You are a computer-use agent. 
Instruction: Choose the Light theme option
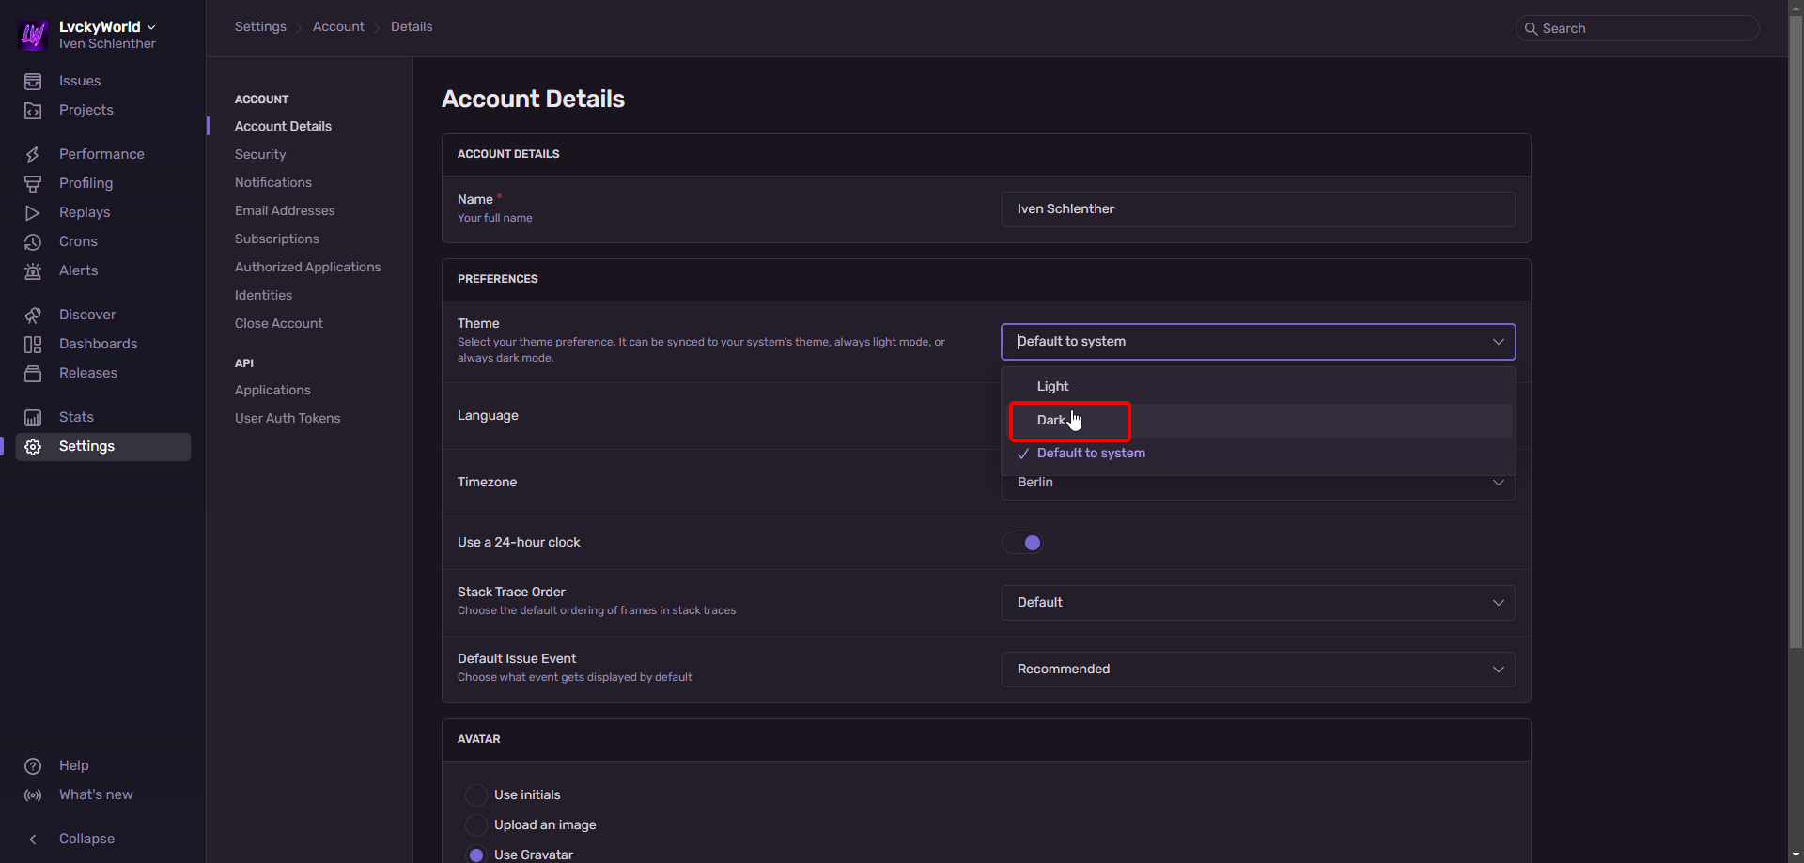(x=1052, y=387)
